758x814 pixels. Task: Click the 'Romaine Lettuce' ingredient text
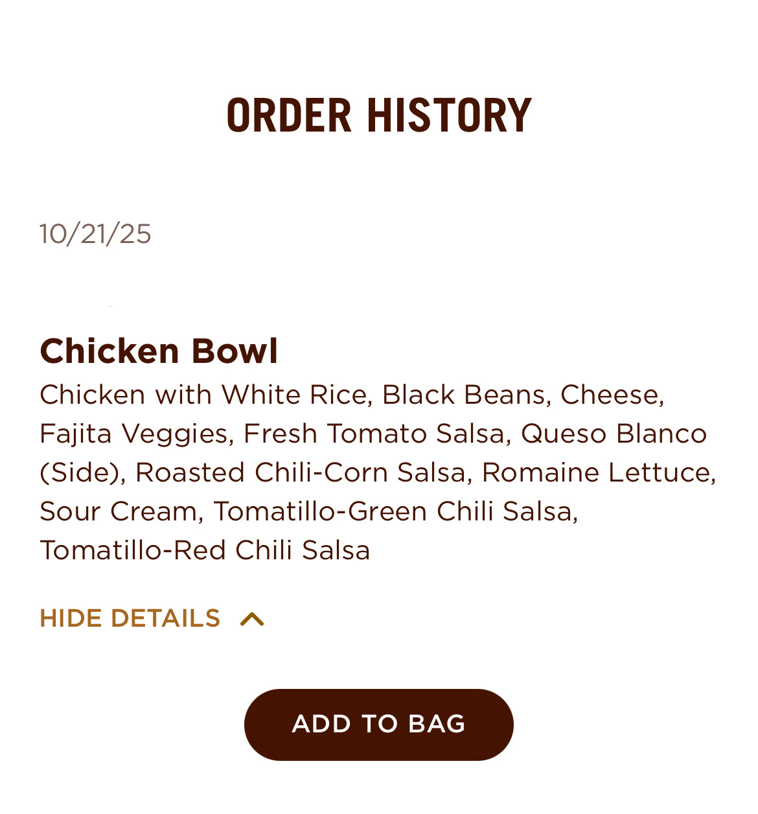(597, 472)
